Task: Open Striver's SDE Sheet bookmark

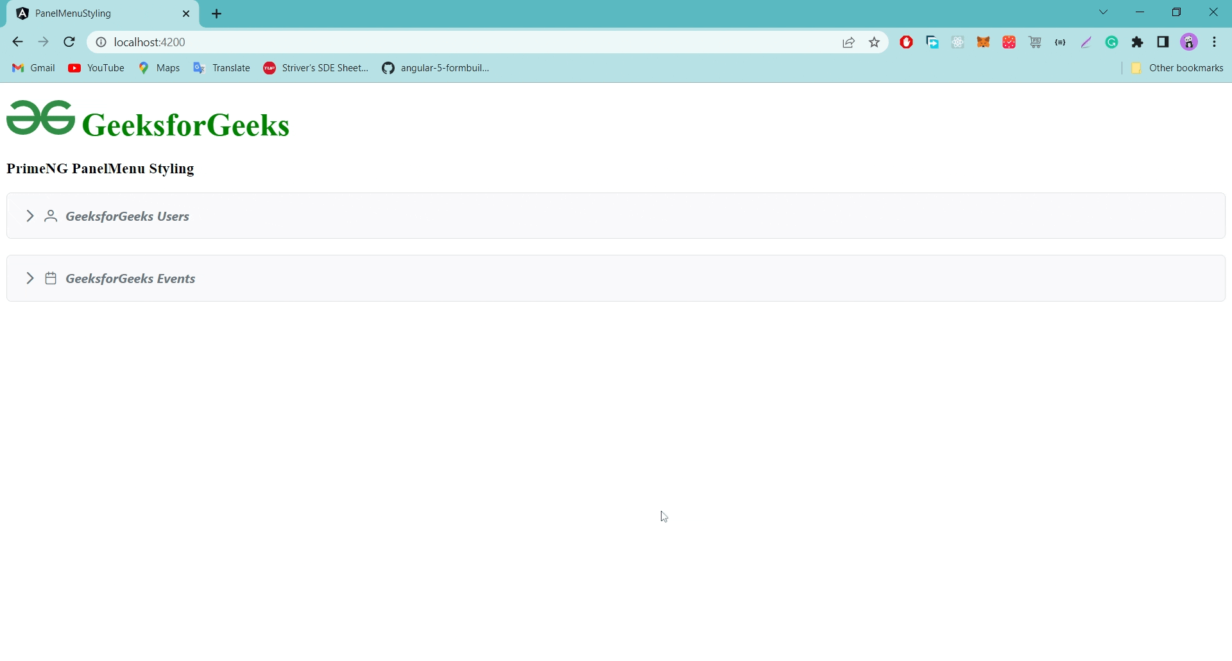Action: tap(316, 68)
